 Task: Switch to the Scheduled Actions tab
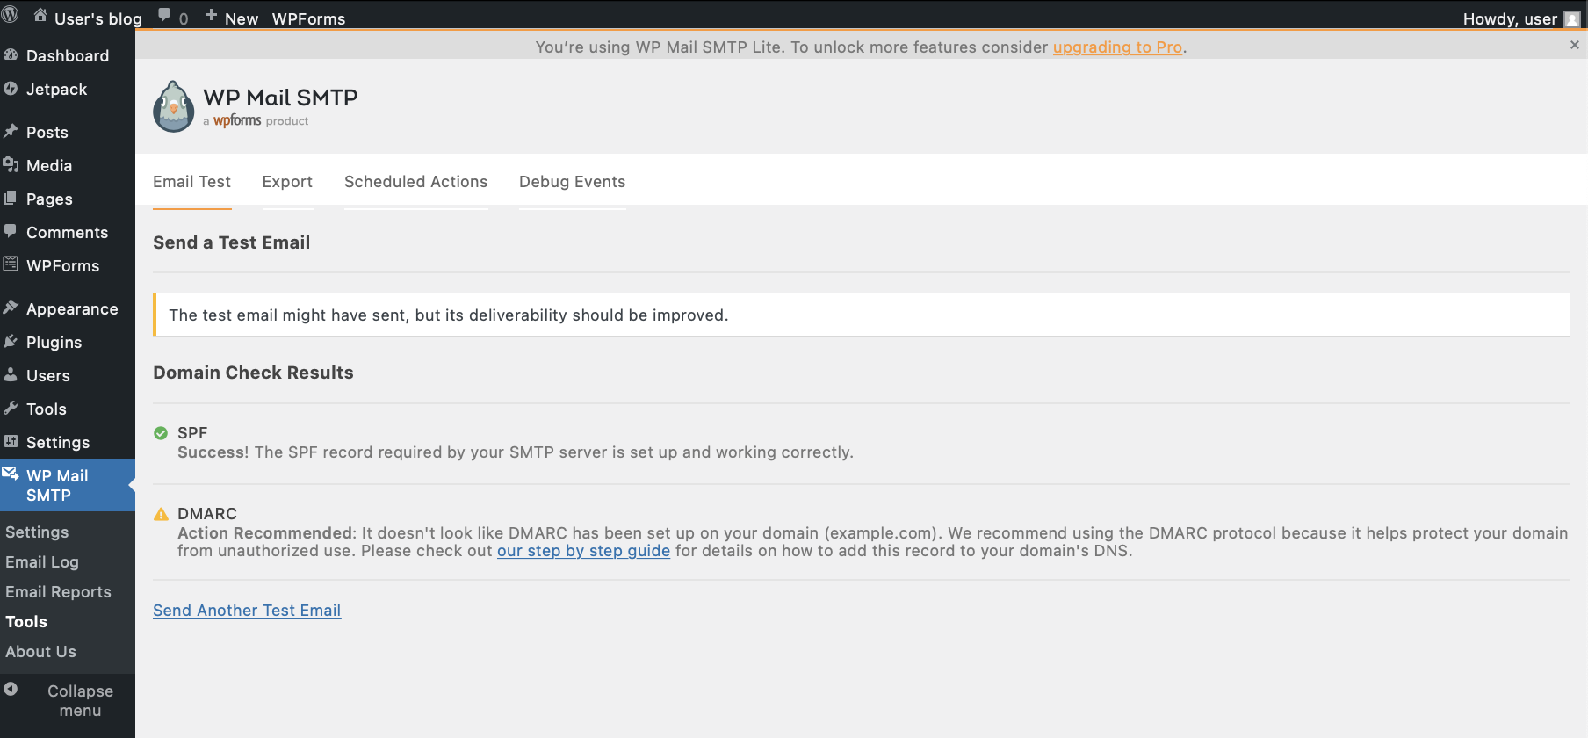click(x=415, y=182)
